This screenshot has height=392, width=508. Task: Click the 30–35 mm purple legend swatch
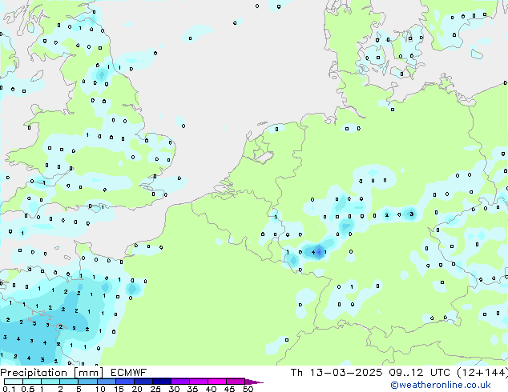coord(180,382)
